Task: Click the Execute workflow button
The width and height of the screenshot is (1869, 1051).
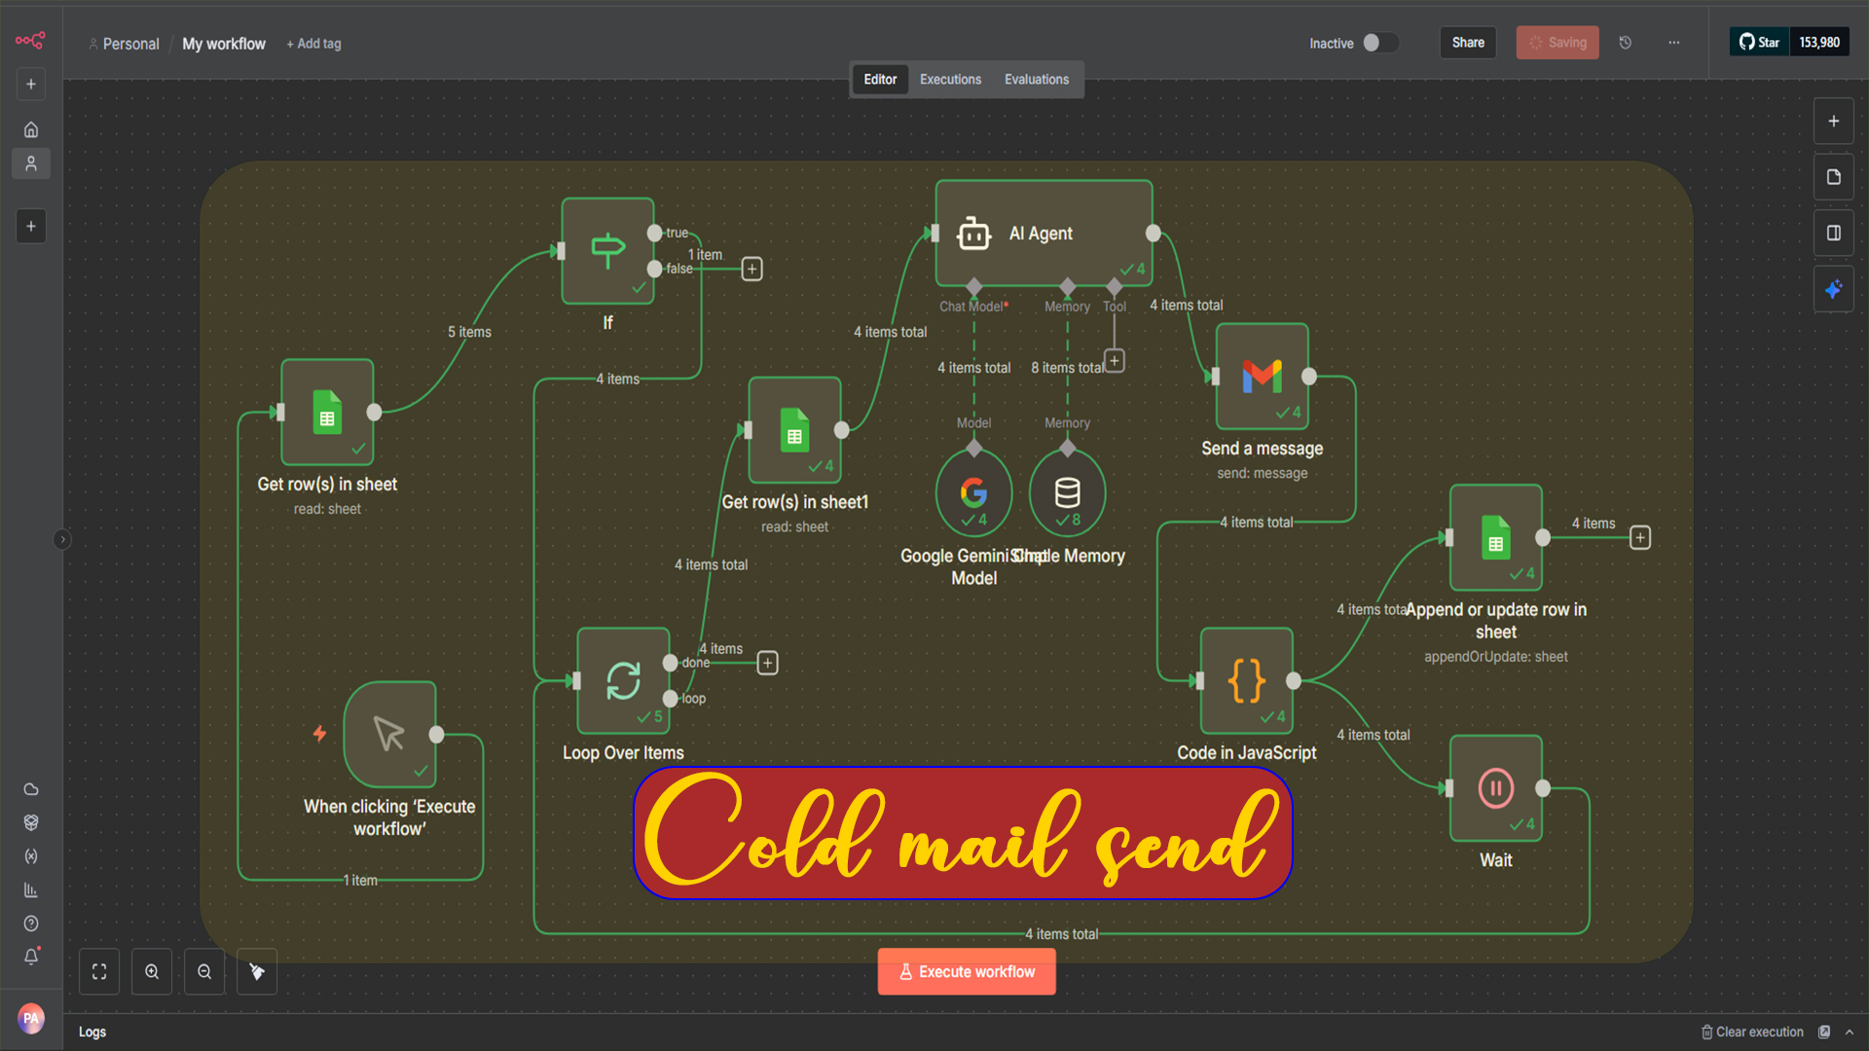Action: (966, 971)
